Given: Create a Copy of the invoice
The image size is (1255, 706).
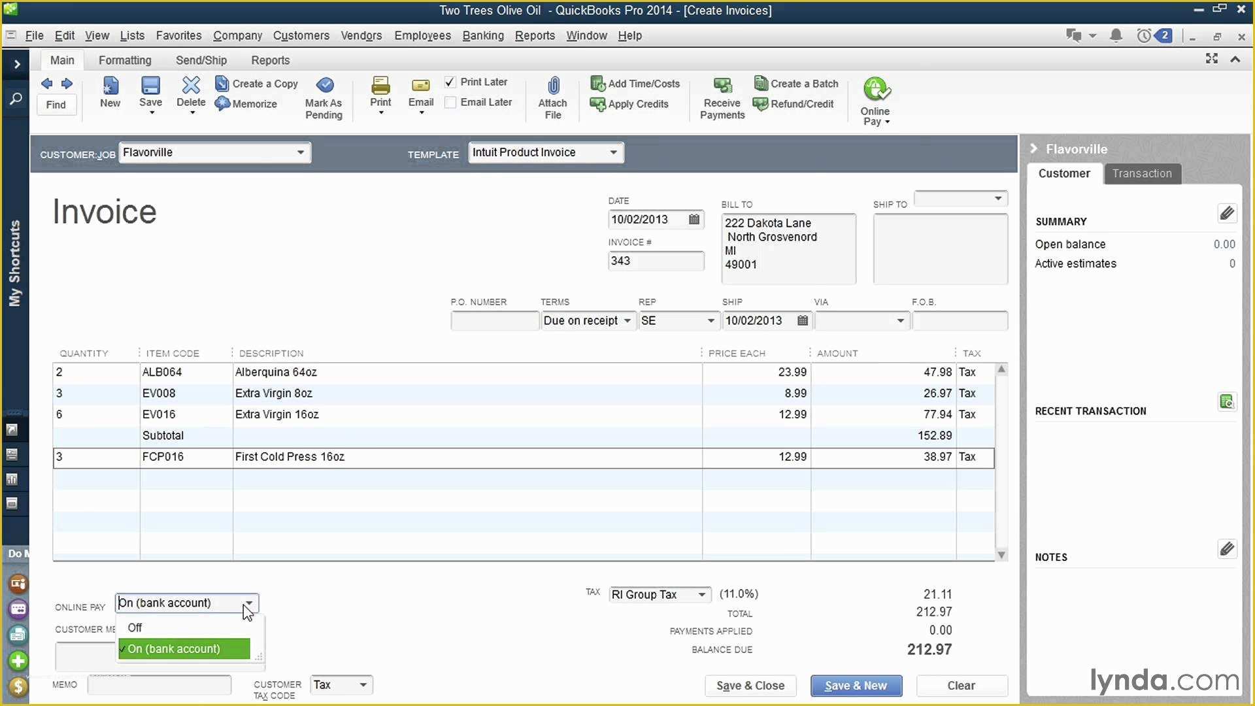Looking at the screenshot, I should click(x=256, y=84).
